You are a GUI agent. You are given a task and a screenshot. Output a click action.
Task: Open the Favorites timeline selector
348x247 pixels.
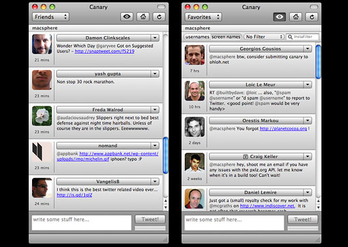click(x=203, y=17)
